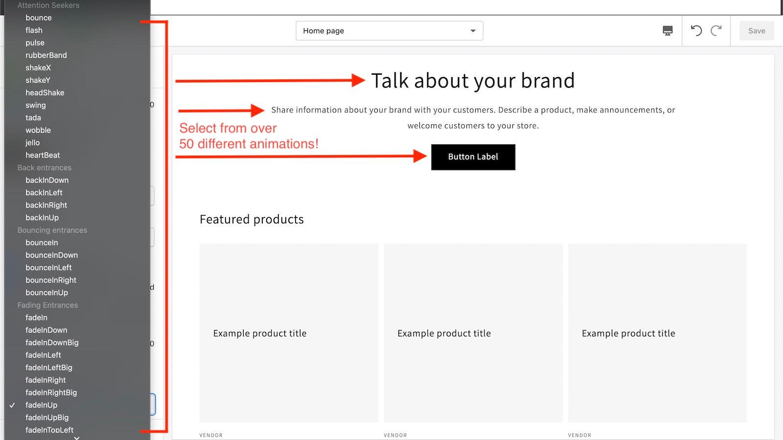Open the first Example product title card
The image size is (783, 440).
(x=289, y=333)
